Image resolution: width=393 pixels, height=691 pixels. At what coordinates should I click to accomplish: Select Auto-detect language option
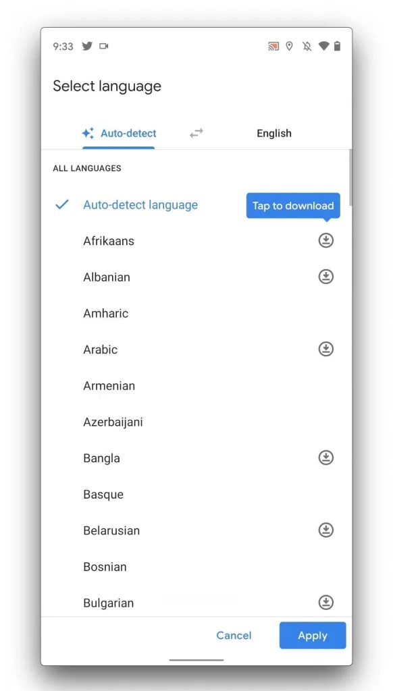(x=196, y=205)
